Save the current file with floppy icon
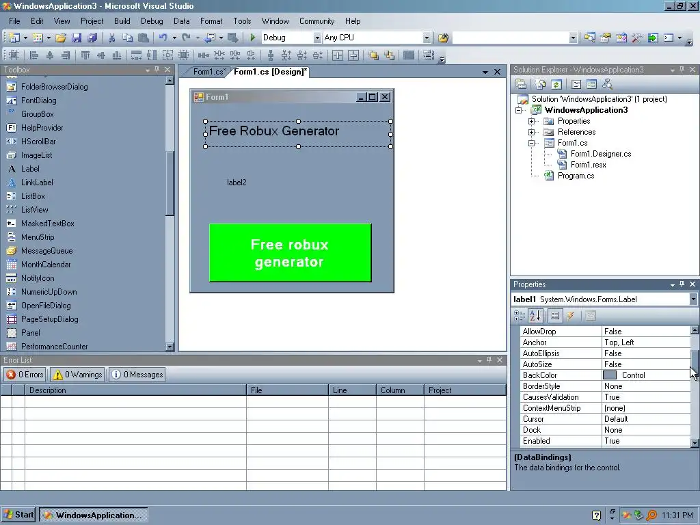The image size is (700, 525). pyautogui.click(x=77, y=38)
